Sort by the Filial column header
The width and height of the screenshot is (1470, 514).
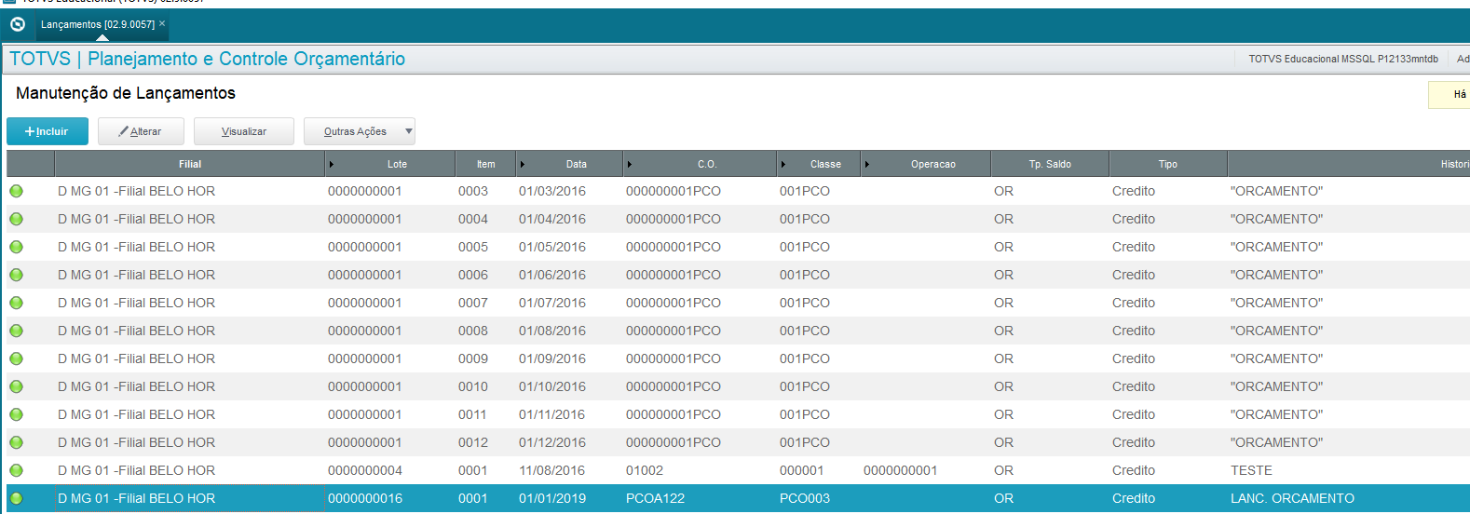190,164
